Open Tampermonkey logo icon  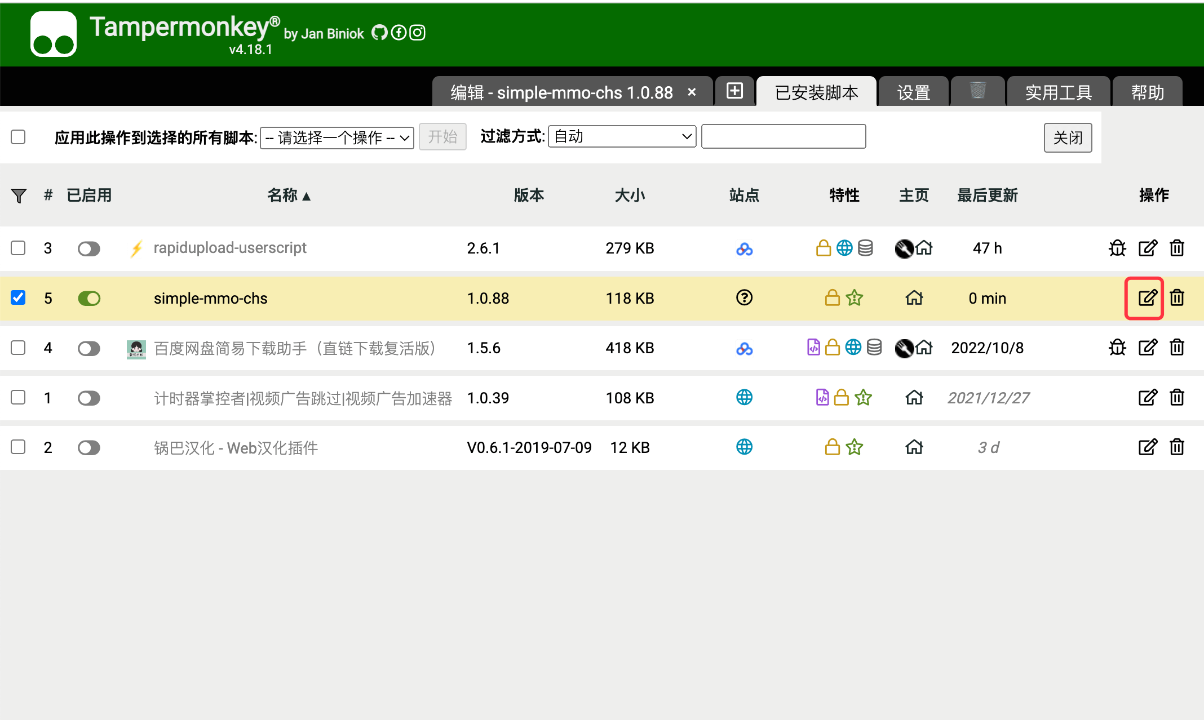tap(54, 34)
